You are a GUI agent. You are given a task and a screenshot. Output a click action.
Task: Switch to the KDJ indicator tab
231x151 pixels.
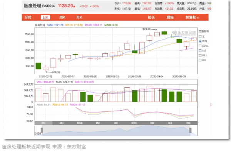[x=62, y=123]
